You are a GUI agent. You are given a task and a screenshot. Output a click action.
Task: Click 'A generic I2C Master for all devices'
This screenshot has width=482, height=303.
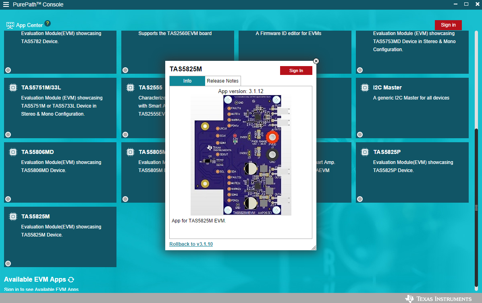click(411, 98)
